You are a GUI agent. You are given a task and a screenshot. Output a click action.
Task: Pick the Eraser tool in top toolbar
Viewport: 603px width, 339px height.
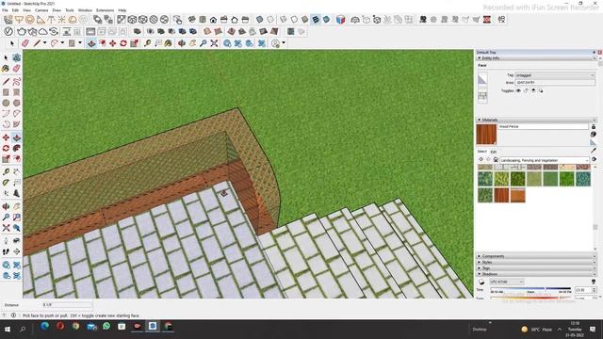(x=25, y=43)
